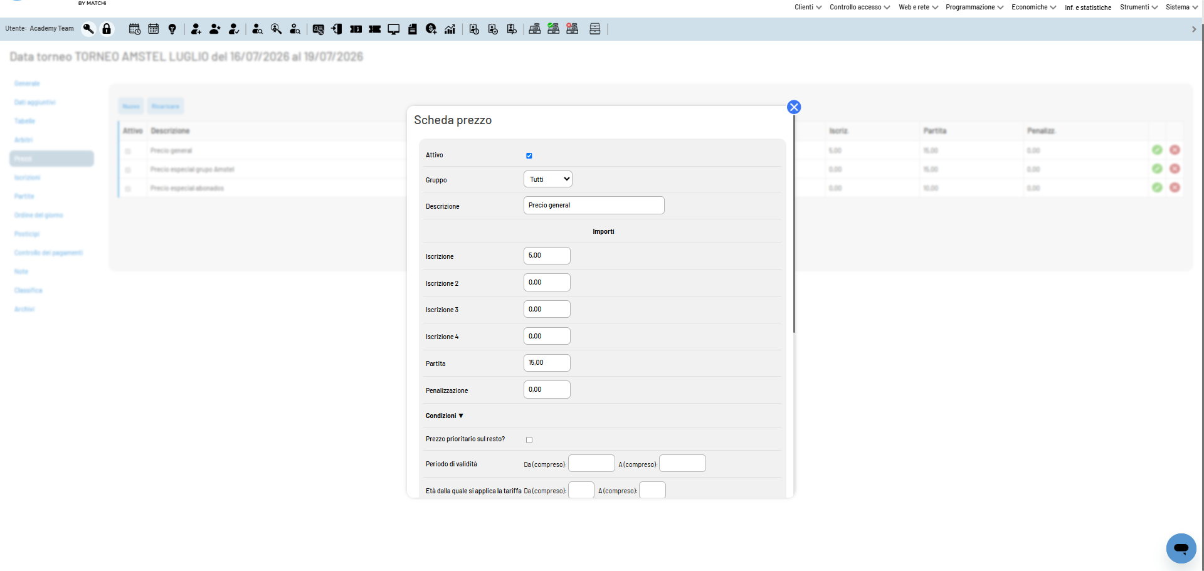Click the ticket icon in toolbar

click(374, 29)
